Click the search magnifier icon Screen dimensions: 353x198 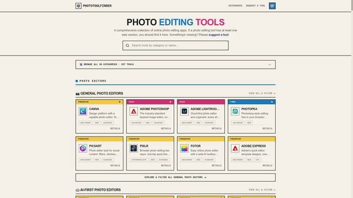pyautogui.click(x=127, y=46)
